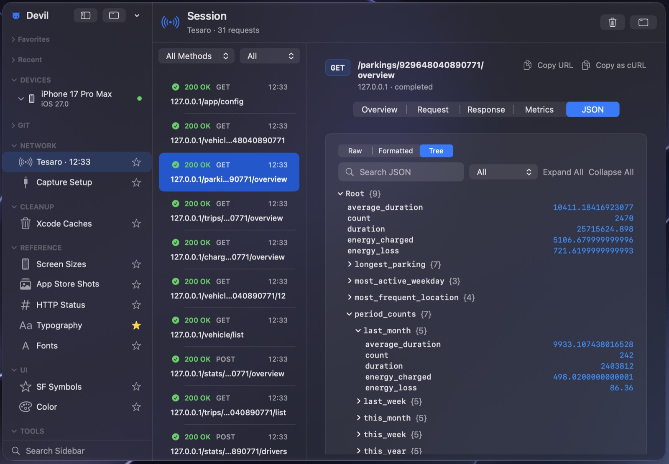Open HTTP Status hash icon
This screenshot has width=669, height=464.
click(x=26, y=305)
